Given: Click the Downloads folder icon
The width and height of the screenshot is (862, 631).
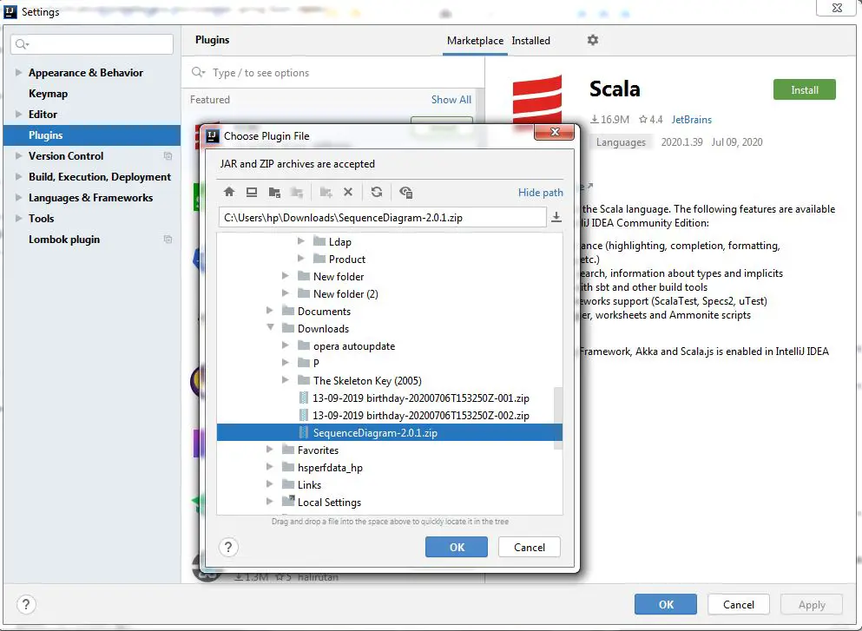Looking at the screenshot, I should point(288,328).
